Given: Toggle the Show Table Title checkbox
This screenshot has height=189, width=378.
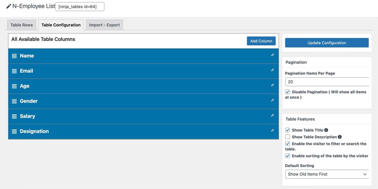Looking at the screenshot, I should pyautogui.click(x=288, y=130).
